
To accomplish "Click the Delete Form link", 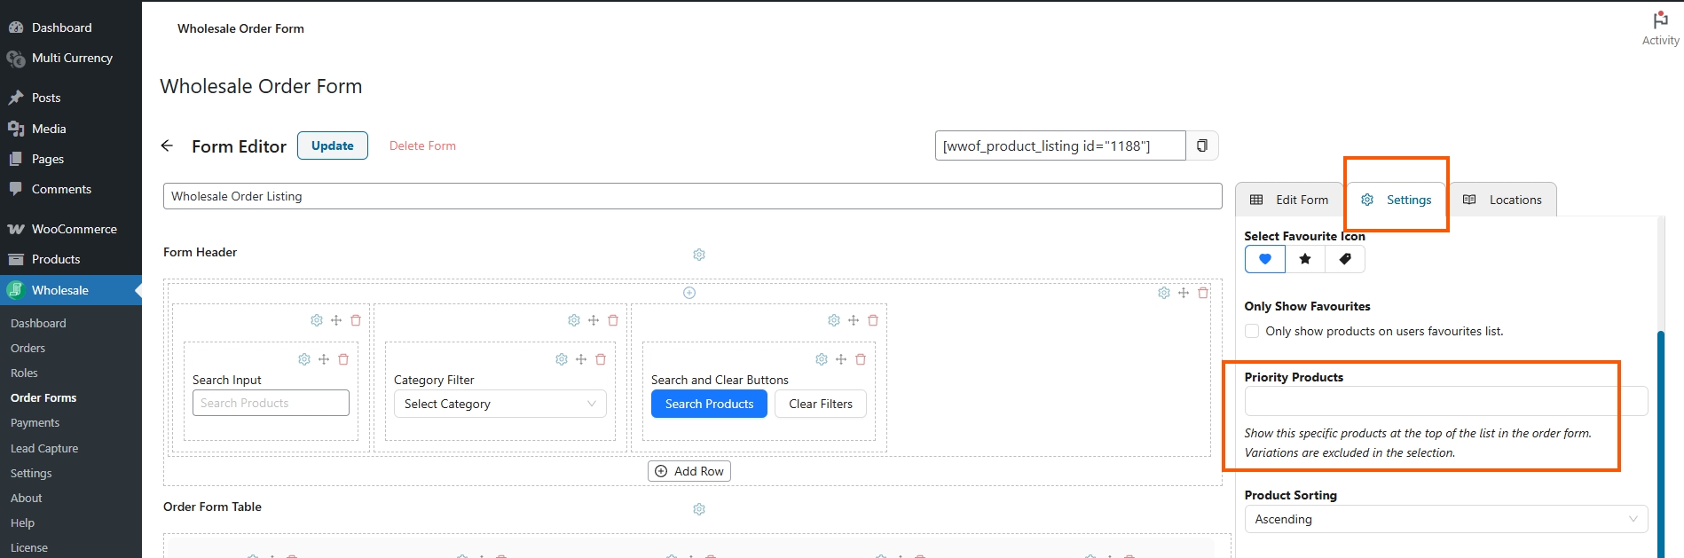I will [x=422, y=145].
